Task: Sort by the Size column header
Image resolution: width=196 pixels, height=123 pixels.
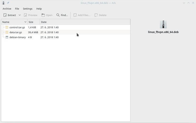Action: coord(33,22)
